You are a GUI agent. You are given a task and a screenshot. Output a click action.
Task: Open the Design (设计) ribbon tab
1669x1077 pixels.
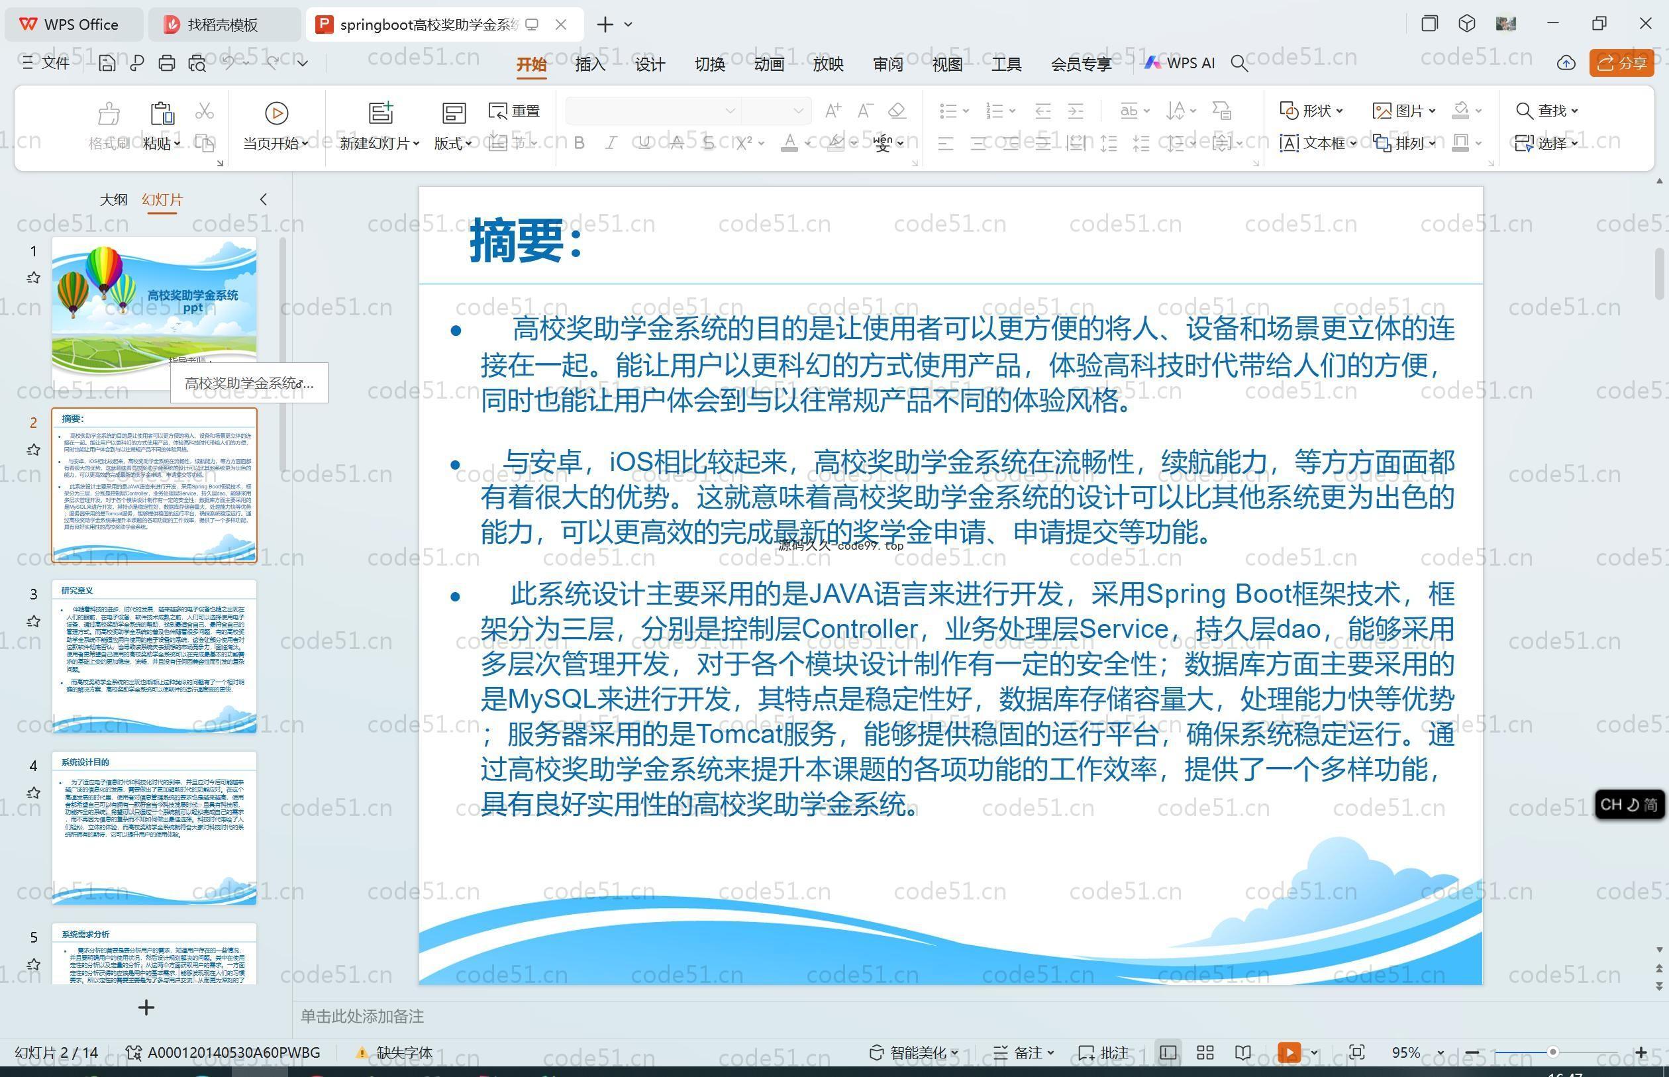coord(650,64)
